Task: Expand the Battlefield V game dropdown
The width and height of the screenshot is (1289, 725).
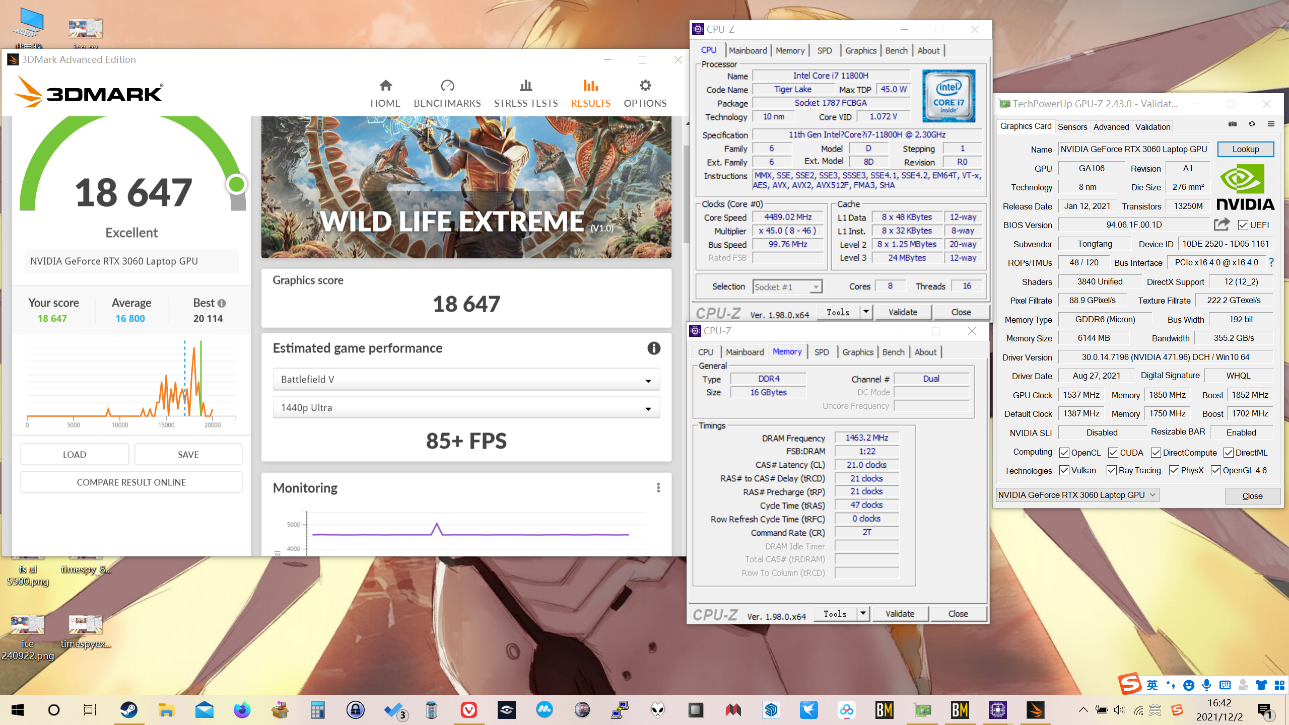Action: 466,380
